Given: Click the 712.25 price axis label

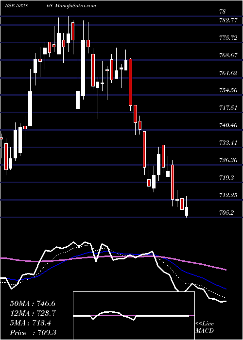Looking at the screenshot, I should [x=228, y=195].
